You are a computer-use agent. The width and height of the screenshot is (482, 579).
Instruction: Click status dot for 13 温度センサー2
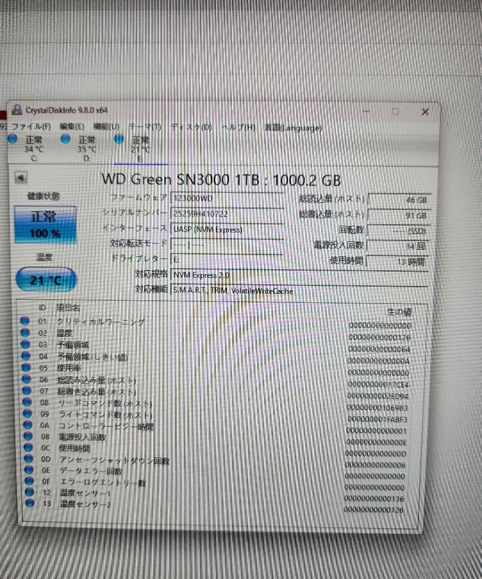(30, 503)
